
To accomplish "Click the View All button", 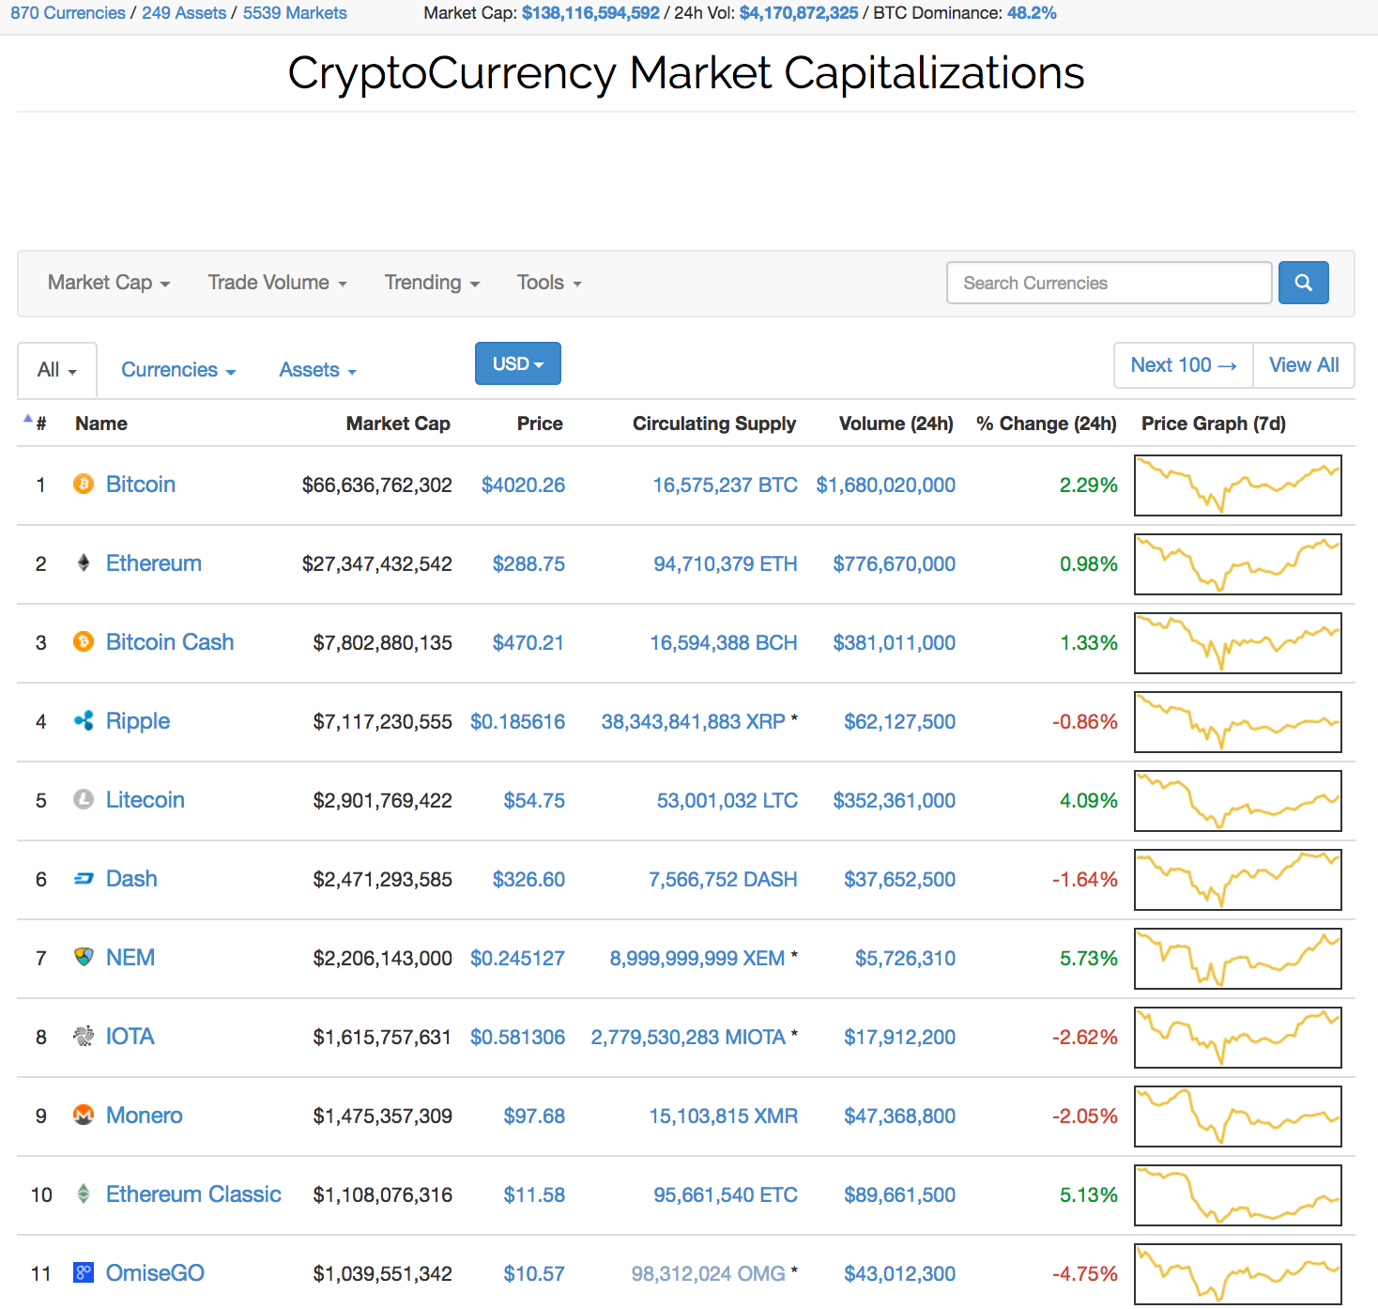I will pos(1304,365).
